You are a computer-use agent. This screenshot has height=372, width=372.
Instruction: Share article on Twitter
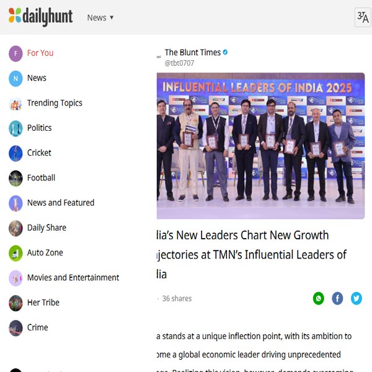pyautogui.click(x=356, y=298)
